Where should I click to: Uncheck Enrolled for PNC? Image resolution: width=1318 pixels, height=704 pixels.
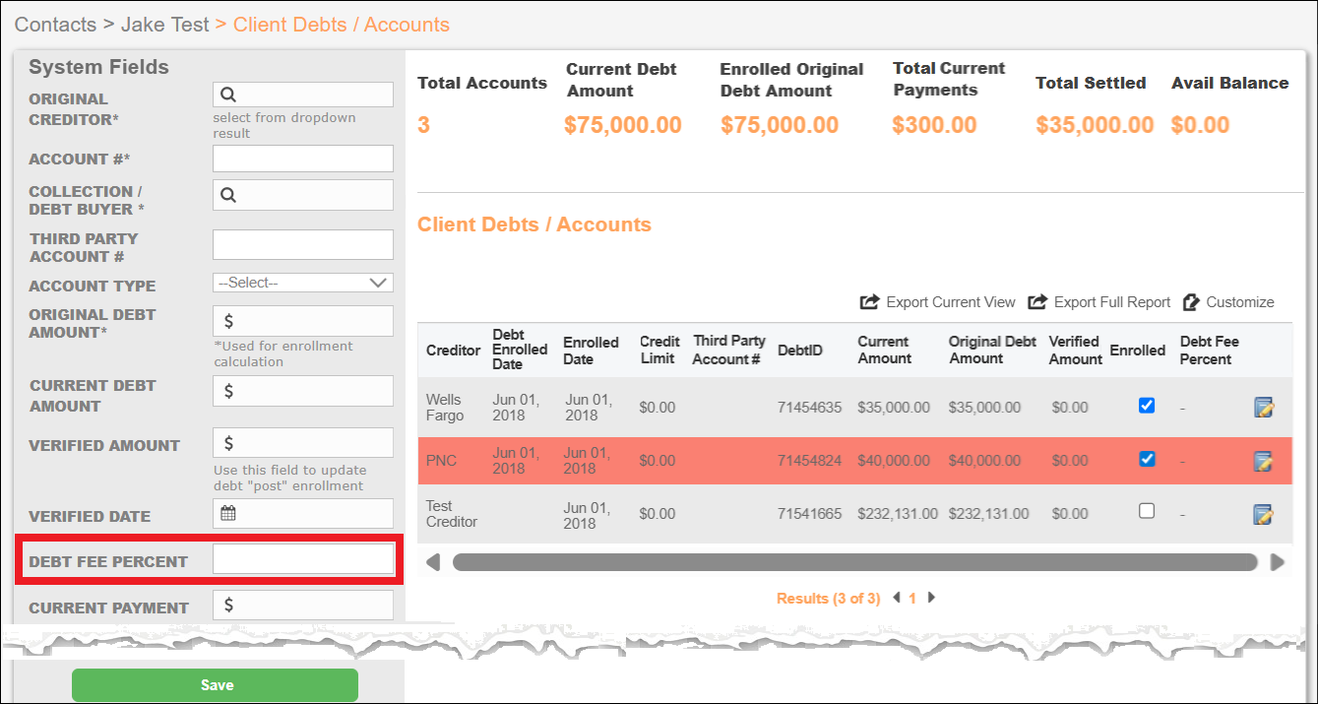pyautogui.click(x=1147, y=459)
